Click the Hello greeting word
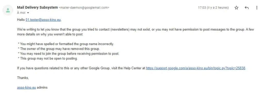Screen dimensions: 264x96 point(21,20)
